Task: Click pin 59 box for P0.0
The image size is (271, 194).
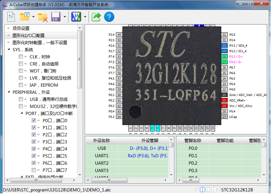Action: (x=119, y=89)
